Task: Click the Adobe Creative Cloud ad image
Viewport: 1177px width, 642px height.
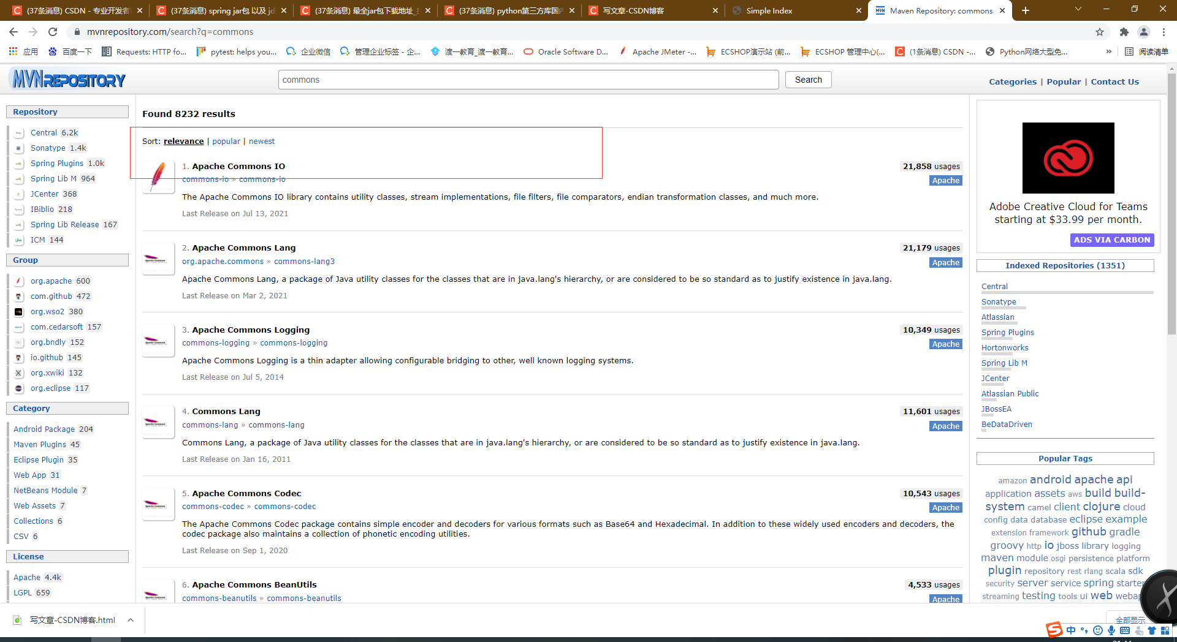Action: [x=1068, y=158]
